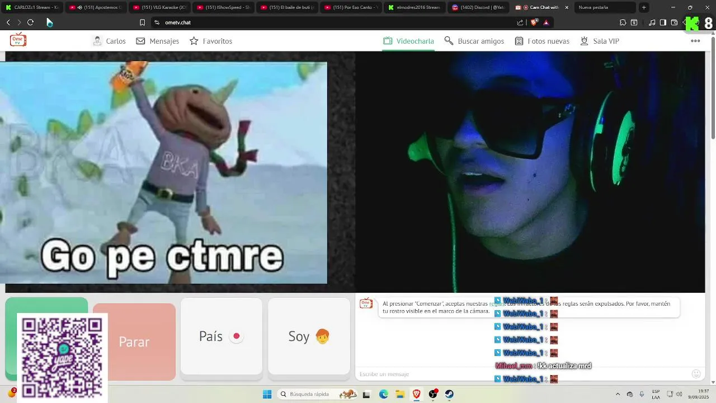716x403 pixels.
Task: Open Mensajes inbox
Action: pyautogui.click(x=158, y=41)
